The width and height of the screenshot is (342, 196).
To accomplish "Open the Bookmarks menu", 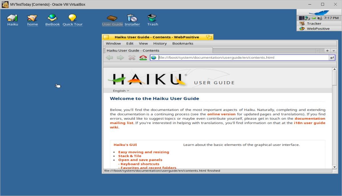I will coord(183,44).
